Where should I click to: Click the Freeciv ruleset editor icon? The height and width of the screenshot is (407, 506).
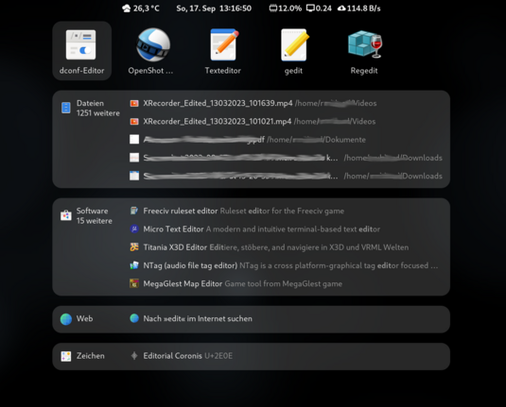point(134,211)
